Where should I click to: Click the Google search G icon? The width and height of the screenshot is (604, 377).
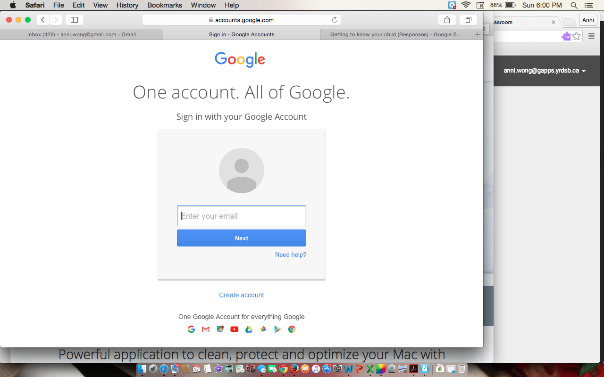tap(191, 329)
